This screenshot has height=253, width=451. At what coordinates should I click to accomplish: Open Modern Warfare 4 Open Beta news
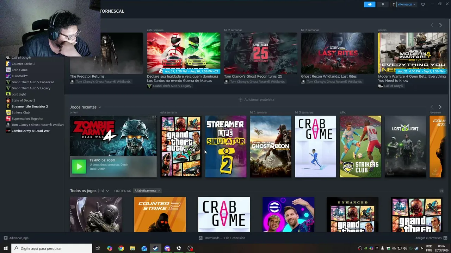tap(413, 53)
